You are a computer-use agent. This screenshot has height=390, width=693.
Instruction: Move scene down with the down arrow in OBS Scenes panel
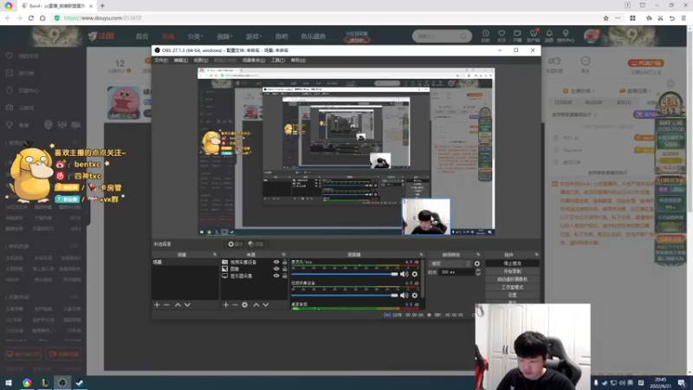pyautogui.click(x=187, y=305)
